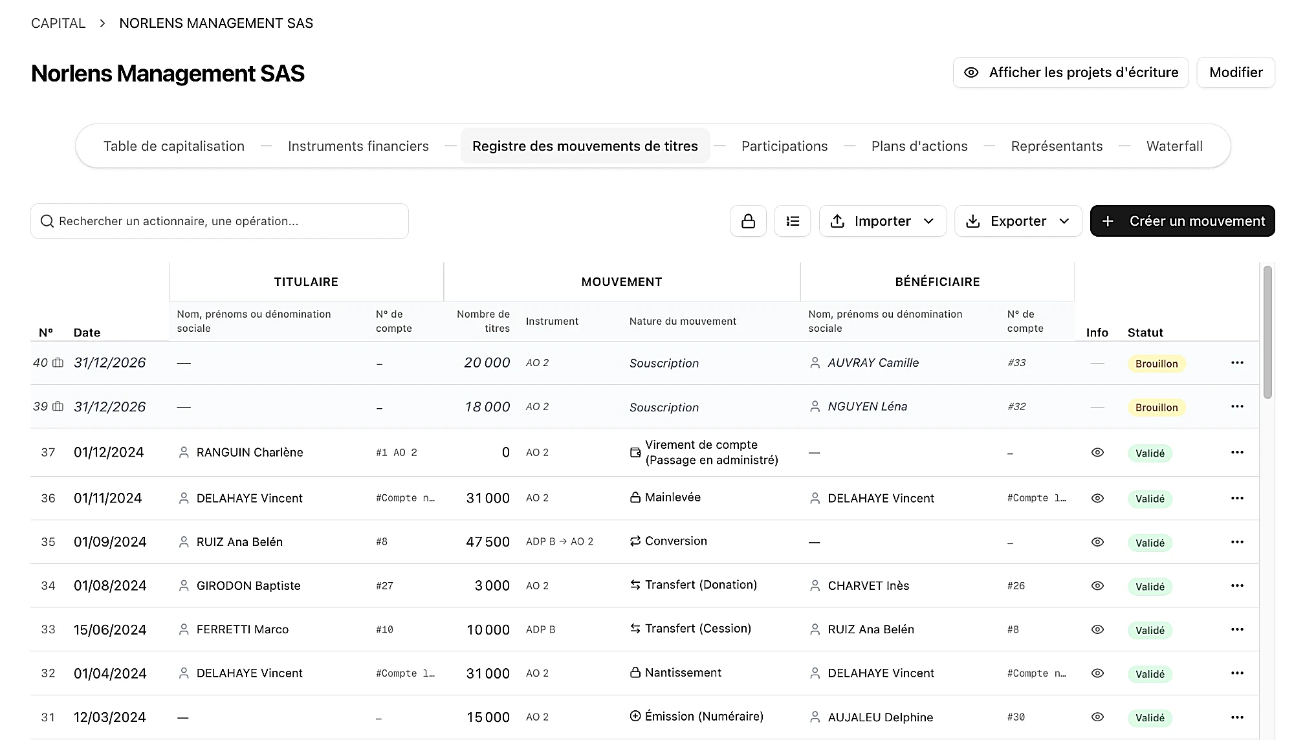The image size is (1294, 740).
Task: Open the Représentants tab
Action: [1057, 146]
